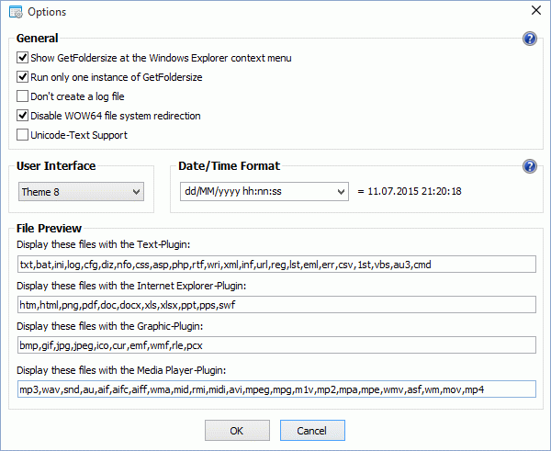Enable Unicode-Text Support checkbox
Image resolution: width=551 pixels, height=451 pixels.
[x=22, y=135]
